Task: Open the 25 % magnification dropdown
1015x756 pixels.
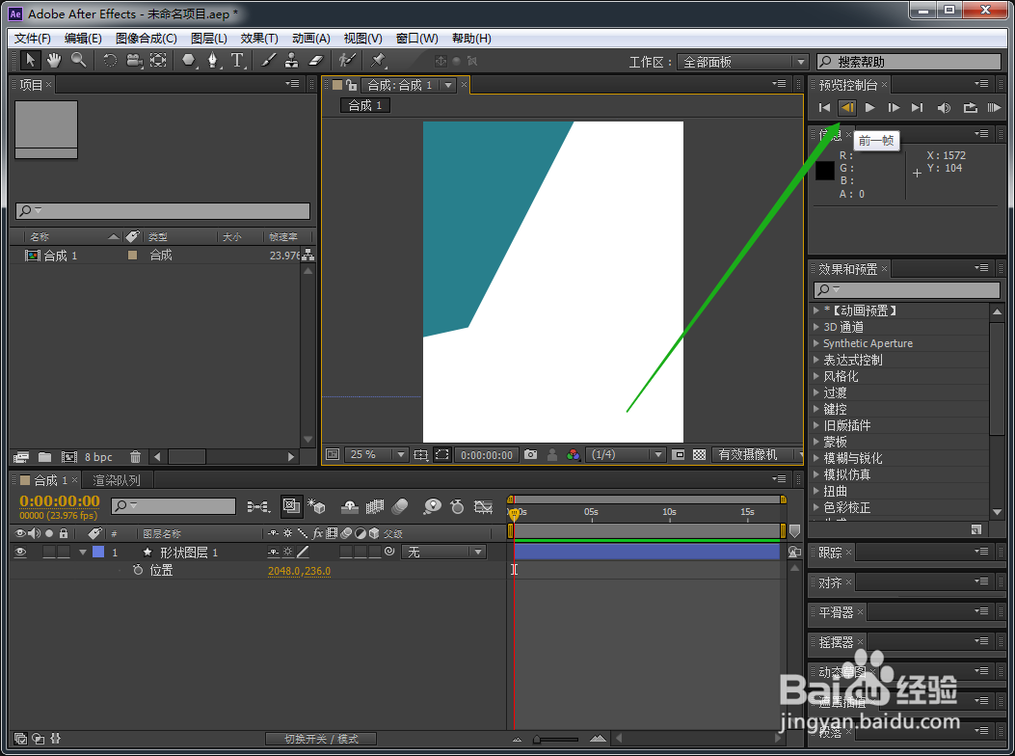Action: (376, 455)
